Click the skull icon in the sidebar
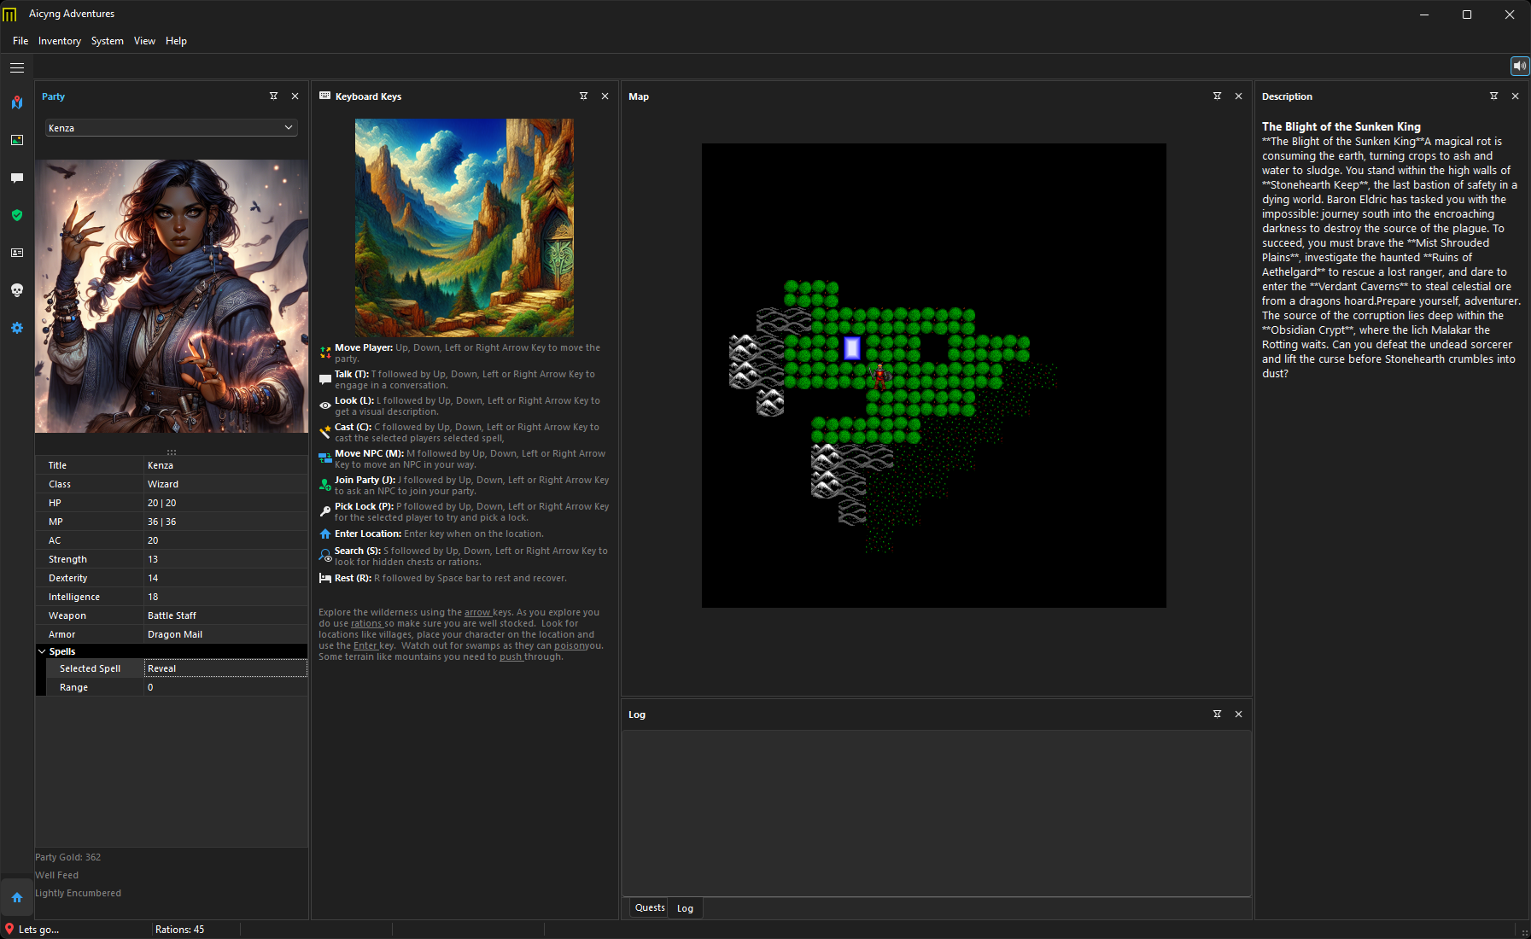This screenshot has width=1531, height=939. [x=17, y=290]
